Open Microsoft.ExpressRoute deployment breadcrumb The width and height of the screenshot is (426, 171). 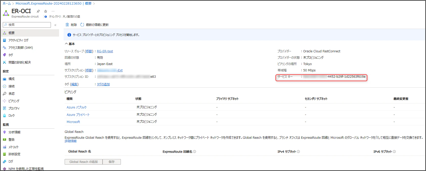tap(49, 4)
